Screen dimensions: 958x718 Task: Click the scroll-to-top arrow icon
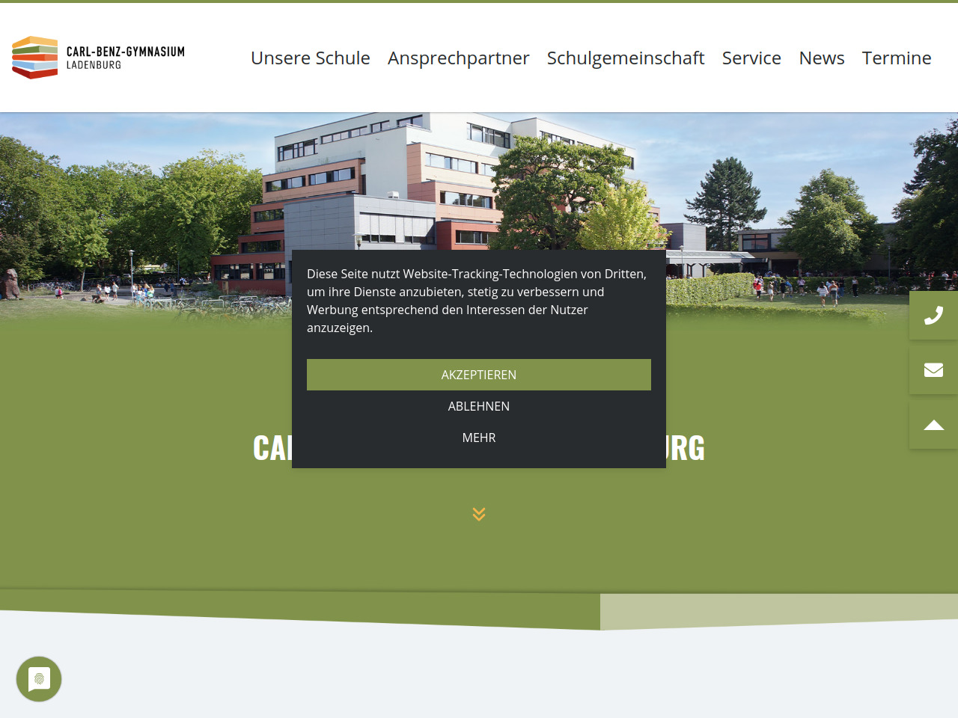pos(933,425)
